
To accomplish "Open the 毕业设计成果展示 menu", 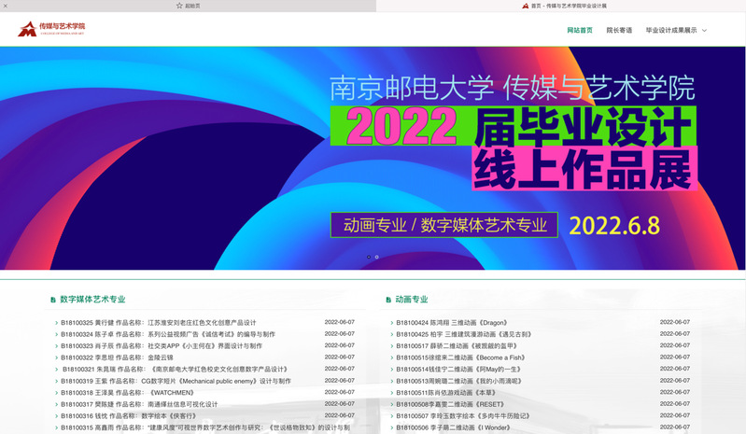I will pos(670,30).
